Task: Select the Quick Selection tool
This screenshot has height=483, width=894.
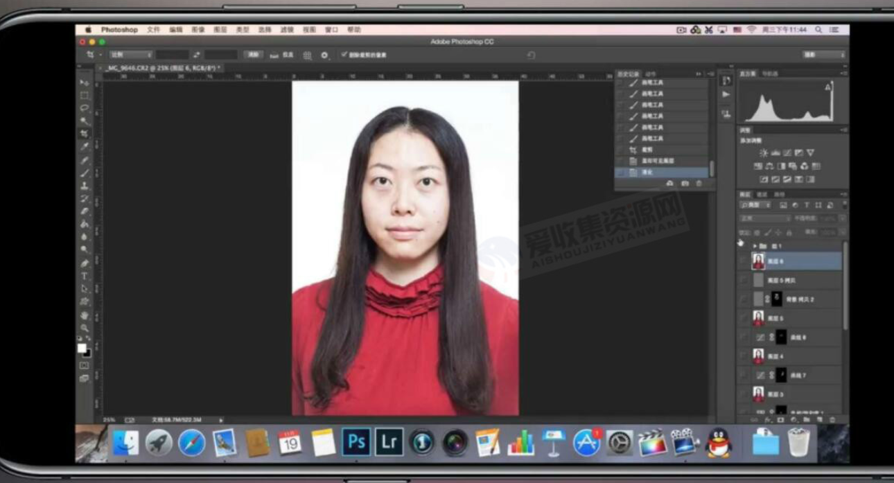Action: 85,121
